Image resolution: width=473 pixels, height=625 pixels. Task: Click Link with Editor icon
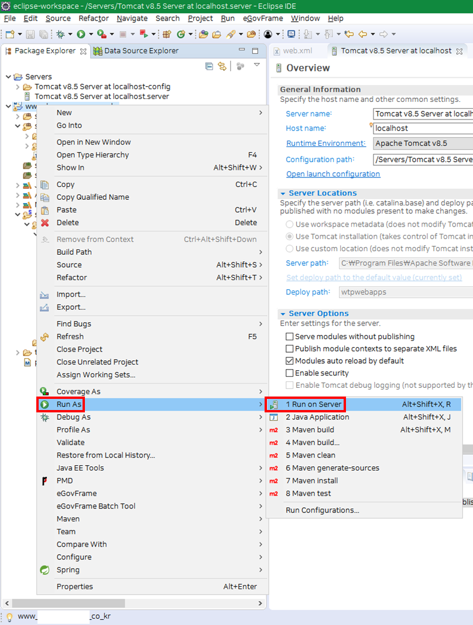point(222,66)
